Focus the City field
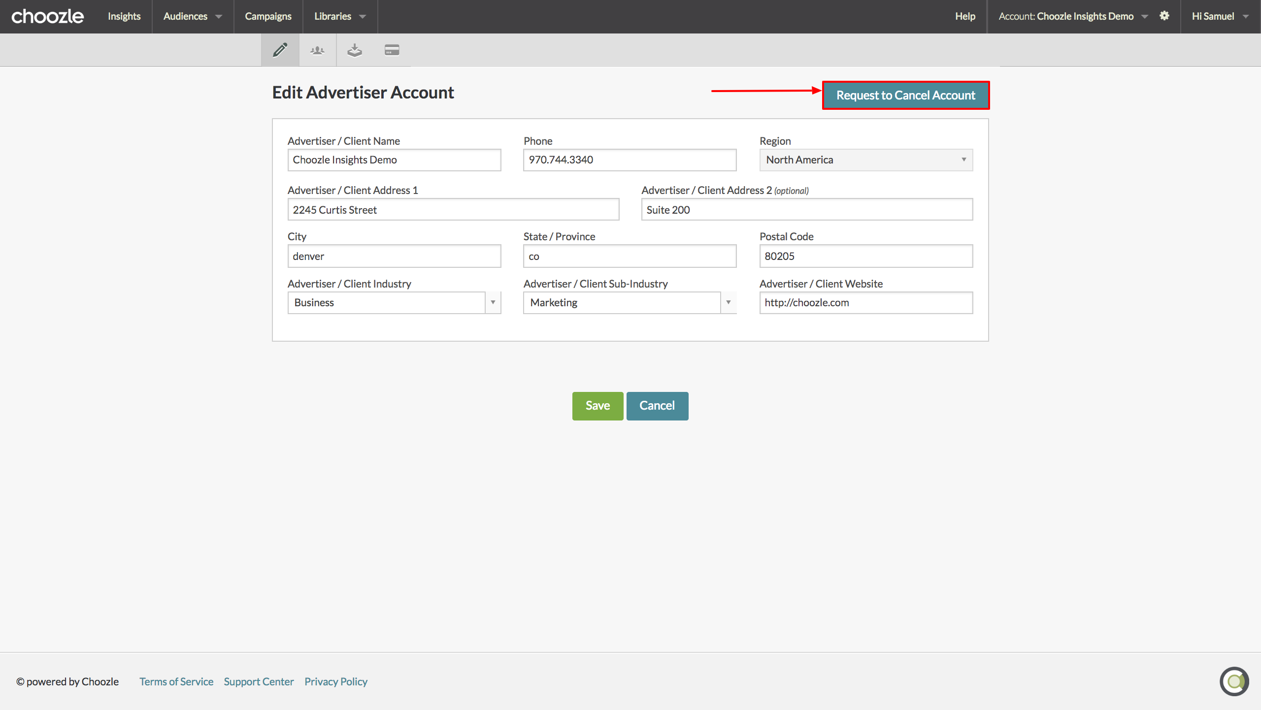 pyautogui.click(x=394, y=256)
